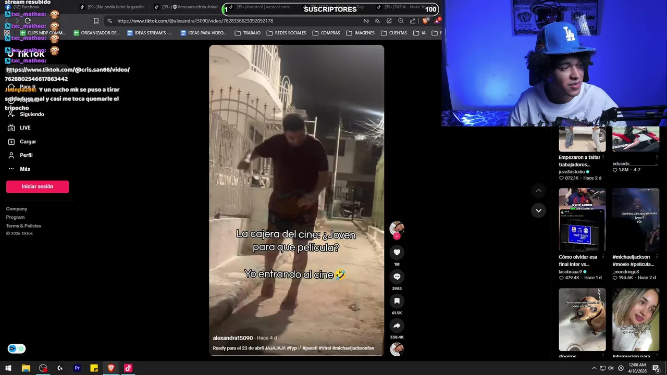
Task: Open the COMPRAS bookmarks folder
Action: pos(326,33)
